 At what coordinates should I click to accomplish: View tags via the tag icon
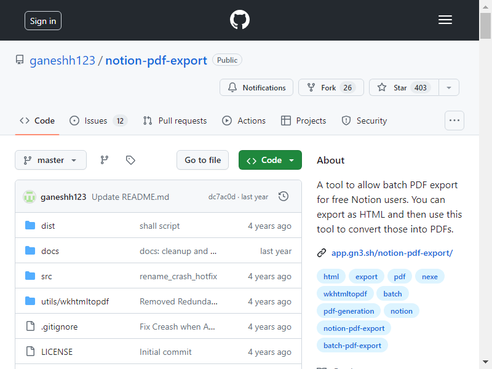click(130, 160)
